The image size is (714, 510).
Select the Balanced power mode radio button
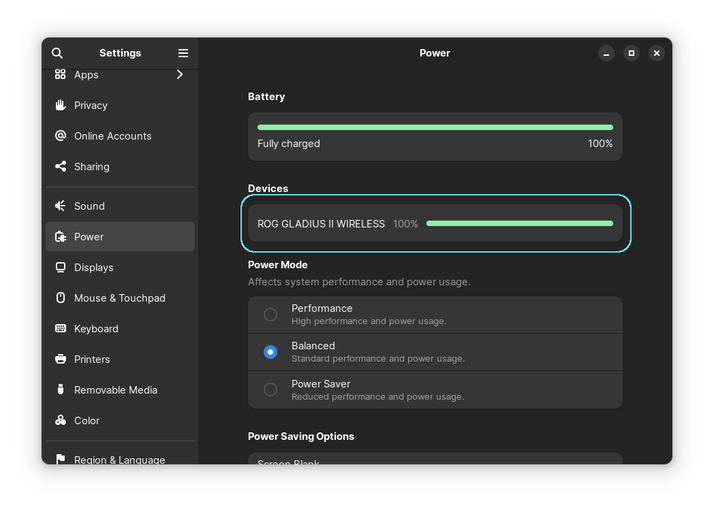(x=270, y=352)
